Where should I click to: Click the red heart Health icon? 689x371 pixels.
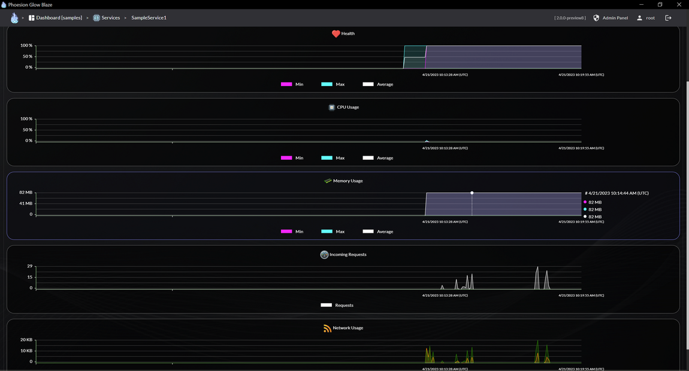(336, 34)
